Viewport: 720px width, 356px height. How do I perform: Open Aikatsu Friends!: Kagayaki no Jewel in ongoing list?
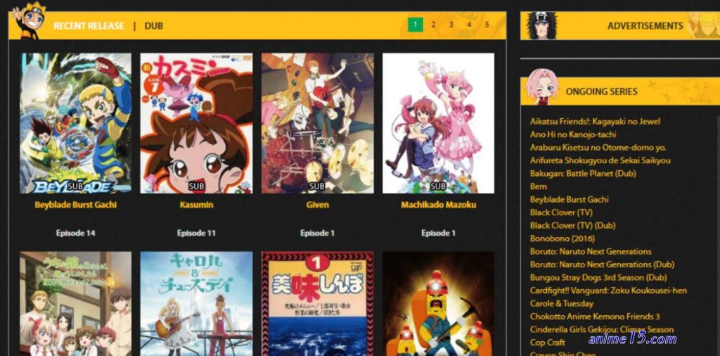[x=595, y=121]
